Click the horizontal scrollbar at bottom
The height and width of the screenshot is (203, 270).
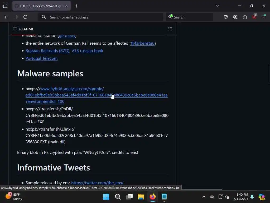(x=202, y=189)
